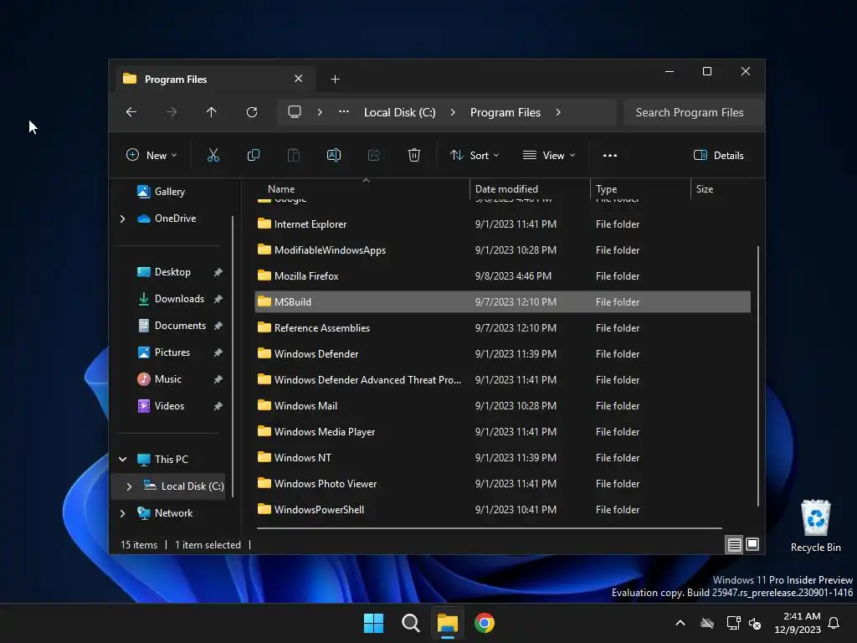Open the See more ellipsis in toolbar
The width and height of the screenshot is (857, 643).
pyautogui.click(x=609, y=155)
